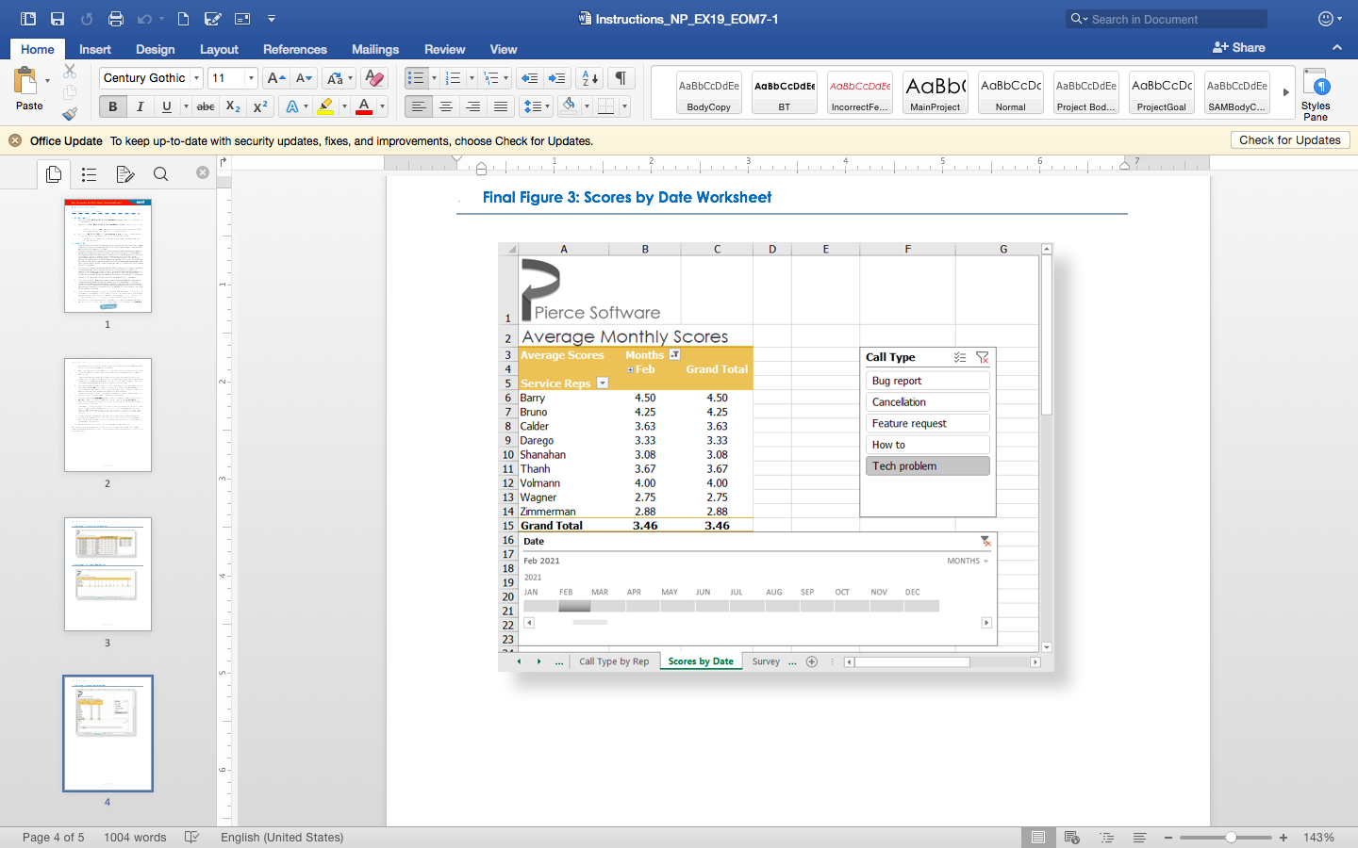Click the Check for Updates button
1358x848 pixels.
pyautogui.click(x=1290, y=139)
